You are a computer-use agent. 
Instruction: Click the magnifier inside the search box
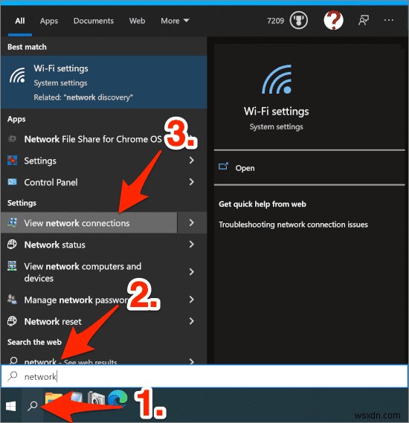[x=13, y=376]
